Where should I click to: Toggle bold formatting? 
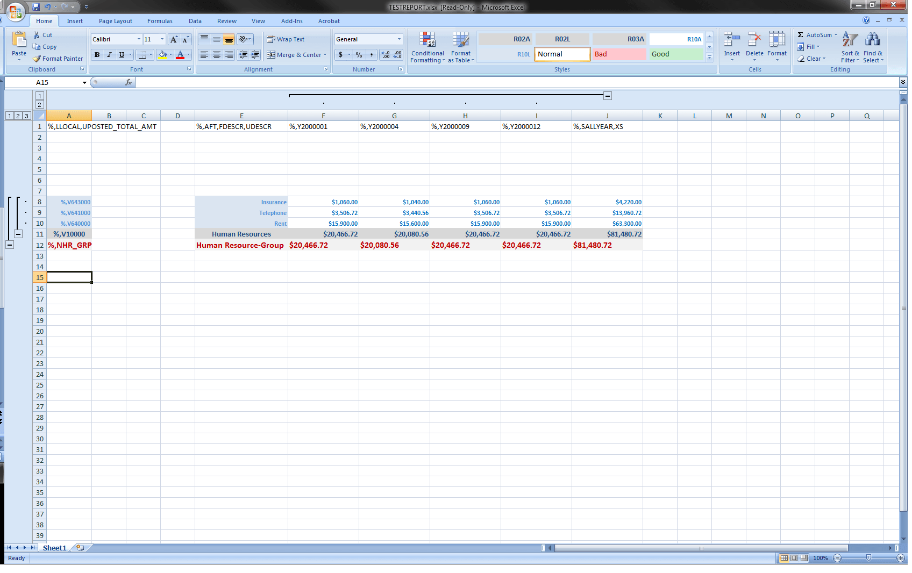click(96, 54)
